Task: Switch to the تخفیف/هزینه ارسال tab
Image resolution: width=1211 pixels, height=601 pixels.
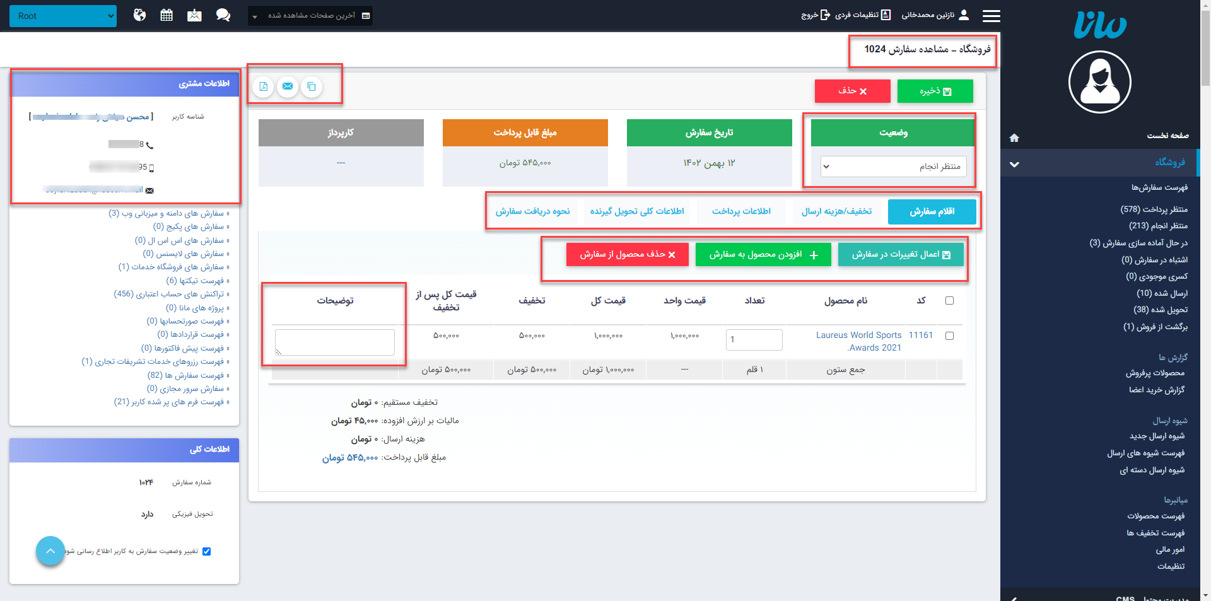Action: pyautogui.click(x=836, y=211)
